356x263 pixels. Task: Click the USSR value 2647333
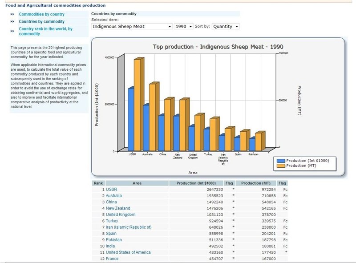click(x=215, y=190)
